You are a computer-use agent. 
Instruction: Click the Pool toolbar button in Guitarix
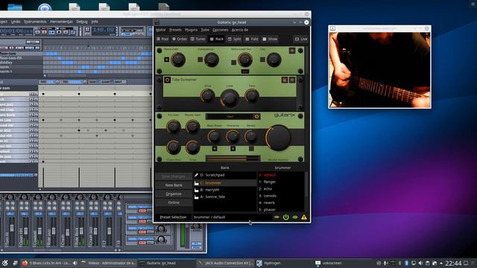162,39
